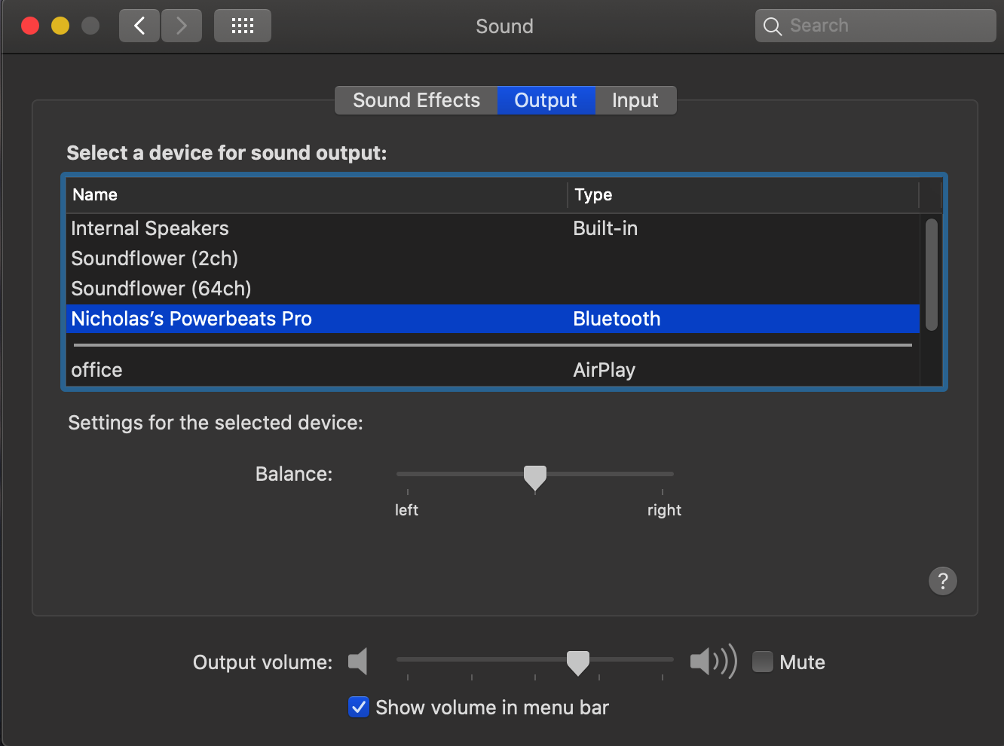
Task: Click the search magnifying glass icon
Action: (x=772, y=26)
